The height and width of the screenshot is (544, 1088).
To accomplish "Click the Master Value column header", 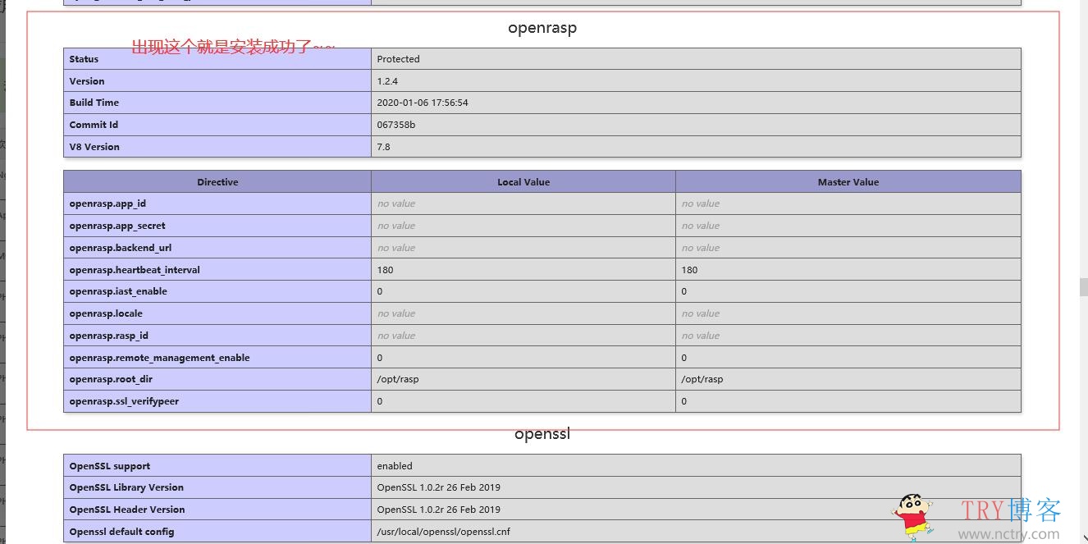I will (x=848, y=182).
